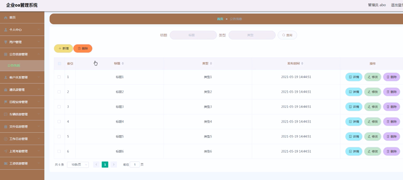Check the box for row 标题3

tap(59, 107)
